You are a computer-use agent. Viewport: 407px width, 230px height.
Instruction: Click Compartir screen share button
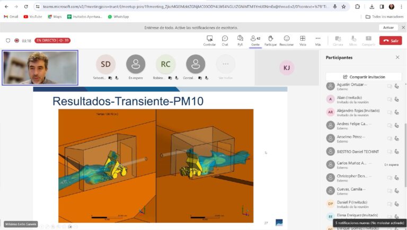(369, 41)
